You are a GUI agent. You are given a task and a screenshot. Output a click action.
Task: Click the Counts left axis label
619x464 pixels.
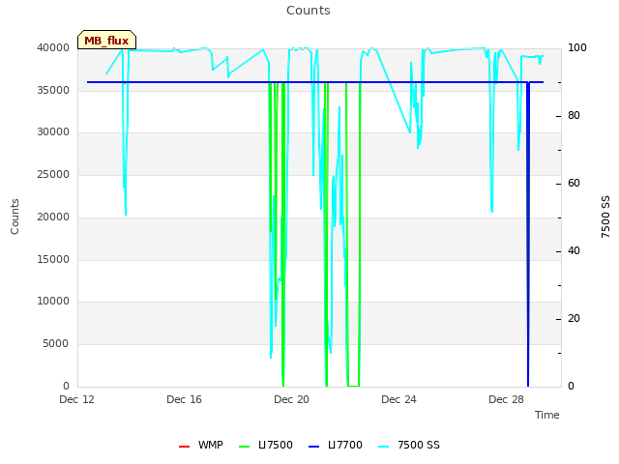[x=15, y=217]
